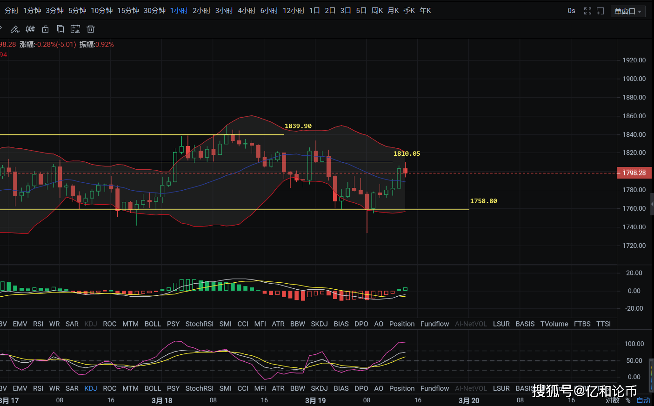
Task: Select the 10分钟 timeframe
Action: click(101, 11)
